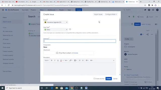Open the emoticon insert dropdown

point(87,60)
